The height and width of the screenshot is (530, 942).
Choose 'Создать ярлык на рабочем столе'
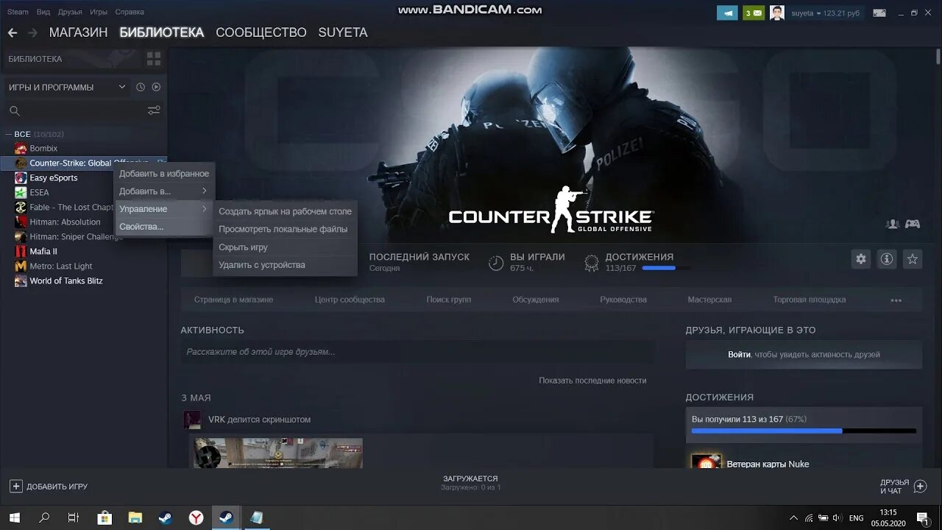(x=285, y=211)
